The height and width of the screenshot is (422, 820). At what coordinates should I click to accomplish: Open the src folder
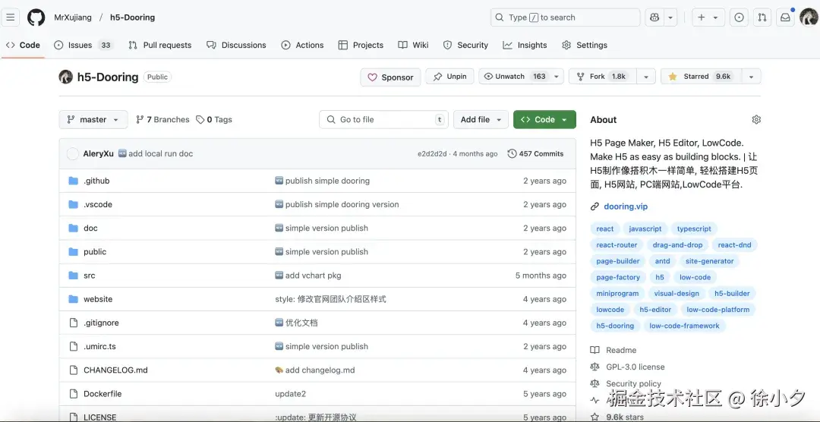pyautogui.click(x=90, y=276)
